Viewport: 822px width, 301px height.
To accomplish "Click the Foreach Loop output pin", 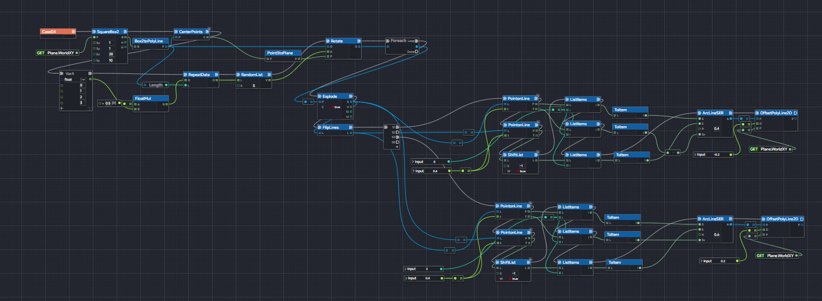I will tap(416, 41).
